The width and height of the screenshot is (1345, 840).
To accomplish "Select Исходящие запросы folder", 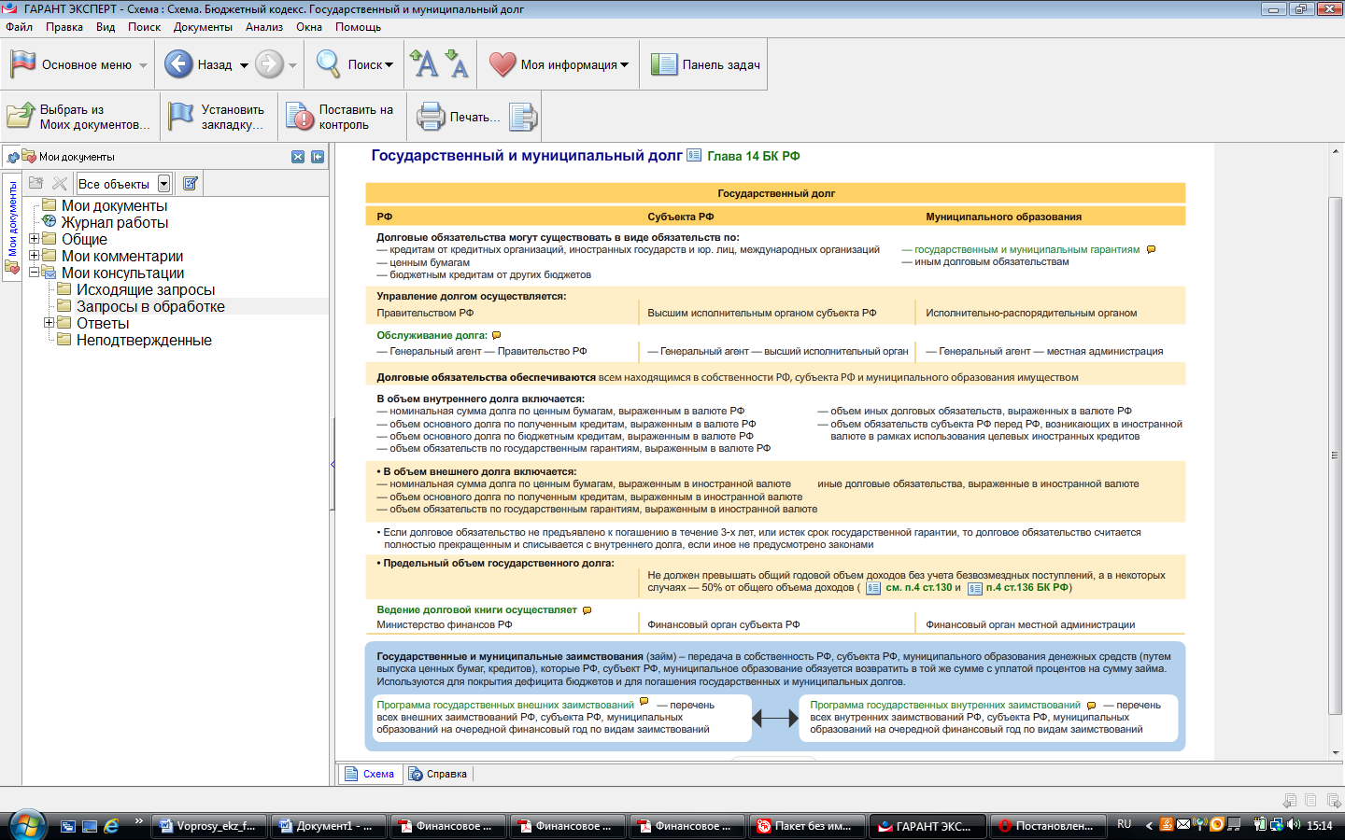I will 146,289.
